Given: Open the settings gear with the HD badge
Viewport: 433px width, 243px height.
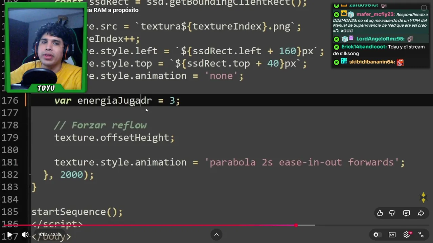Looking at the screenshot, I should [407, 234].
